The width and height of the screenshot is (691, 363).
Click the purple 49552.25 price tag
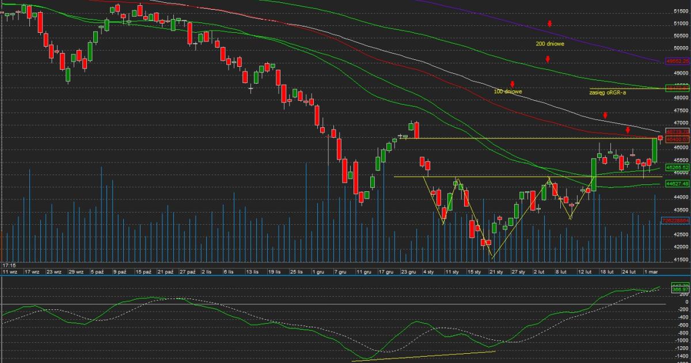tap(677, 60)
